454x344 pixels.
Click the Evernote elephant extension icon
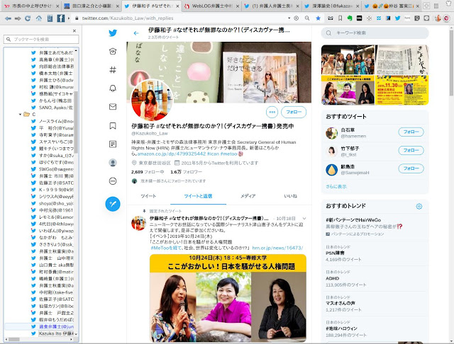[x=350, y=18]
